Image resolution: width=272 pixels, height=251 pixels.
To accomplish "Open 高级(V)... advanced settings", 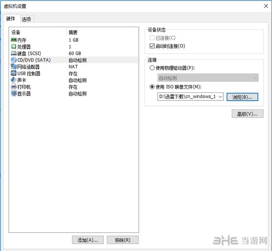I will click(248, 114).
